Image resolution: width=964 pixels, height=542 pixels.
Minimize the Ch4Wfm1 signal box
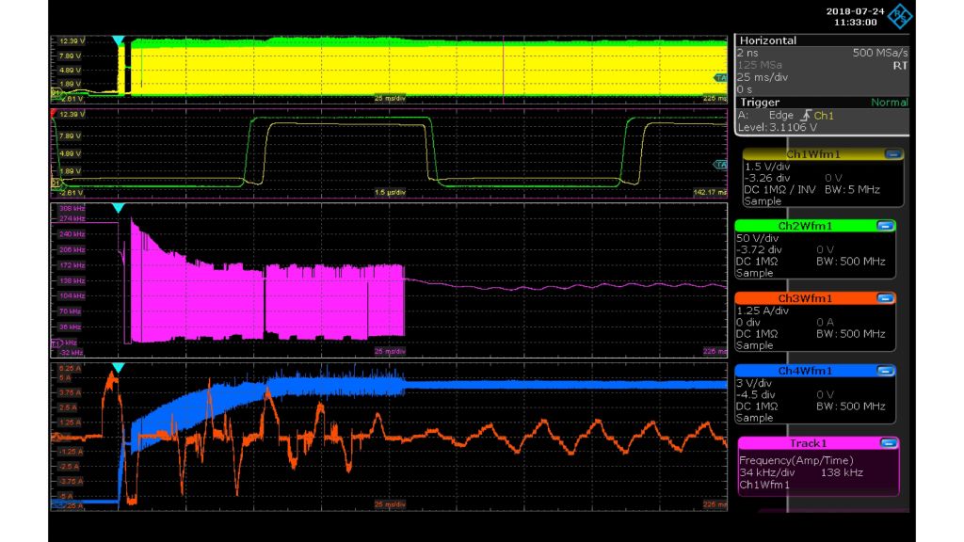(884, 371)
